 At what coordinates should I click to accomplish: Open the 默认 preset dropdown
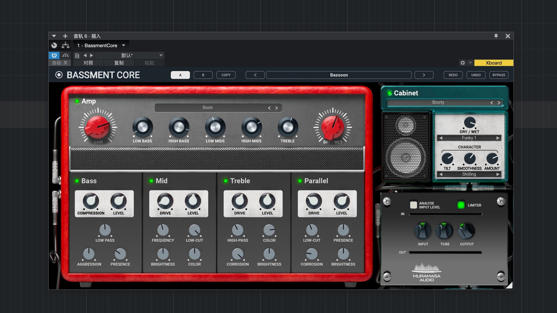pos(161,55)
